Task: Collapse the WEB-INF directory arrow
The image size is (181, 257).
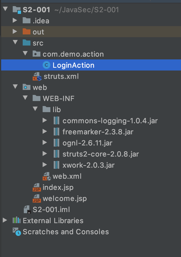Action: coord(25,99)
